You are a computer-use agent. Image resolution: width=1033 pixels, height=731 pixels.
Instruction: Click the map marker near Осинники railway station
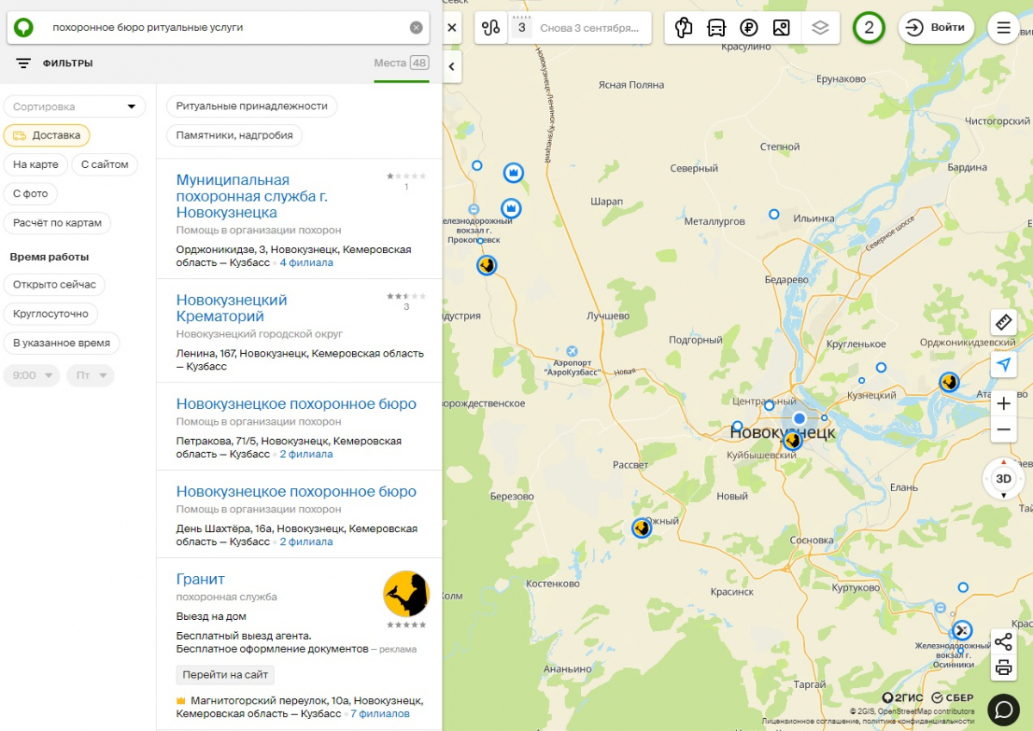tap(962, 630)
